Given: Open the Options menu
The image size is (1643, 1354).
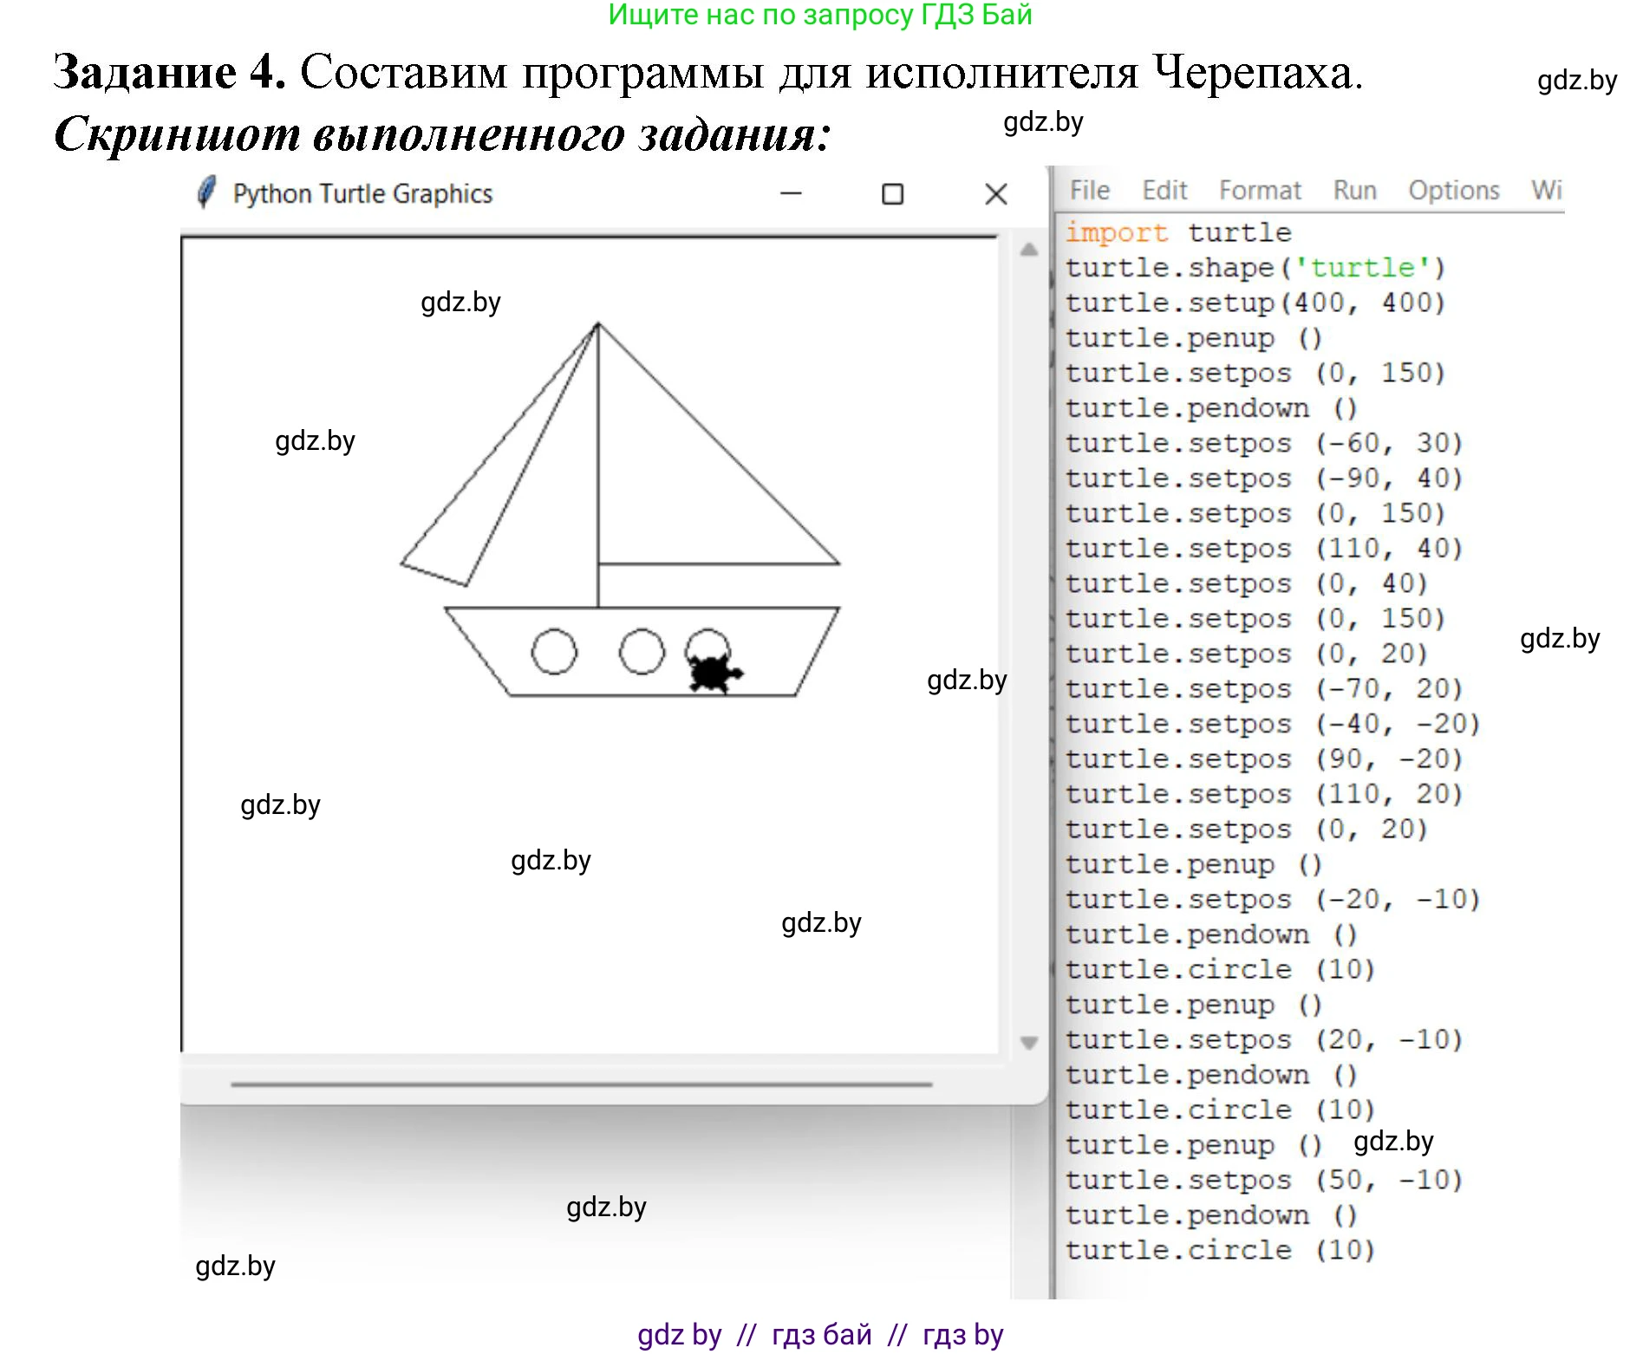Looking at the screenshot, I should [1453, 190].
